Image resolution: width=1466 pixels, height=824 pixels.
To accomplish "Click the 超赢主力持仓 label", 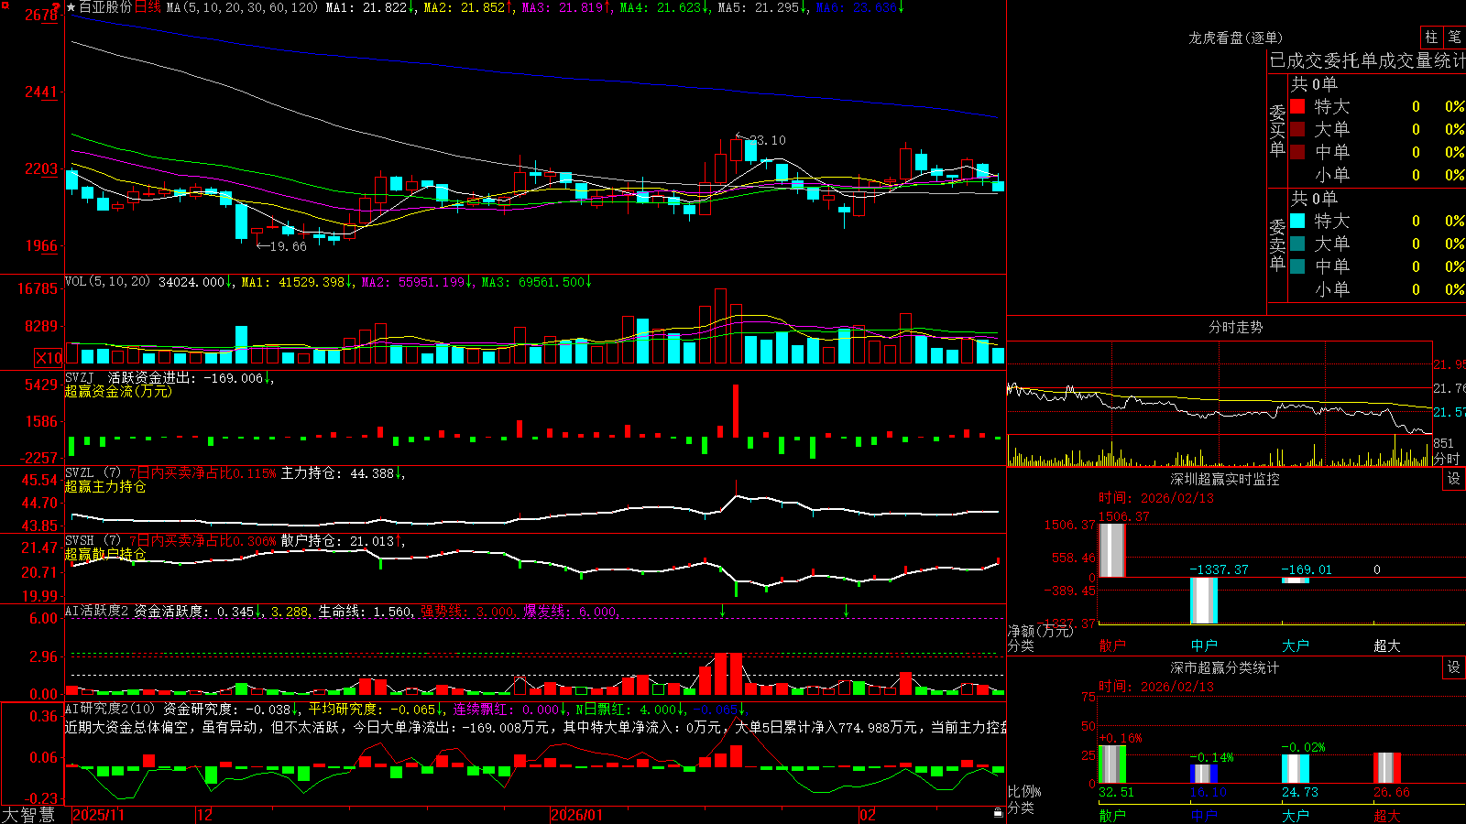I will pos(105,486).
